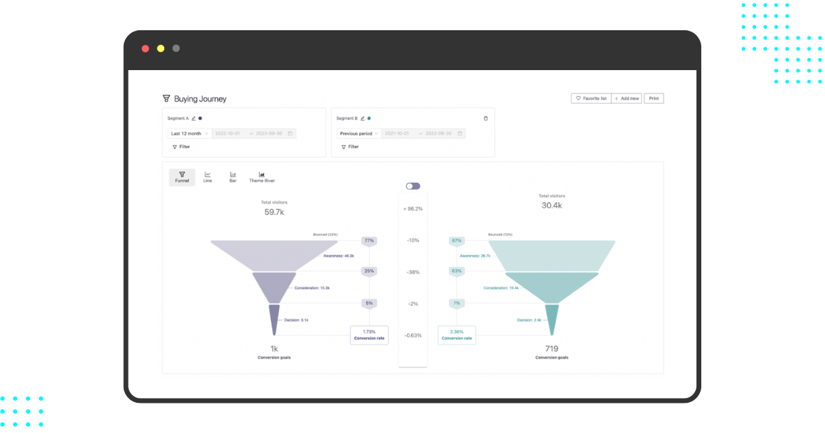Expand the 'Previous period' dropdown
This screenshot has height=433, width=825.
[x=357, y=133]
